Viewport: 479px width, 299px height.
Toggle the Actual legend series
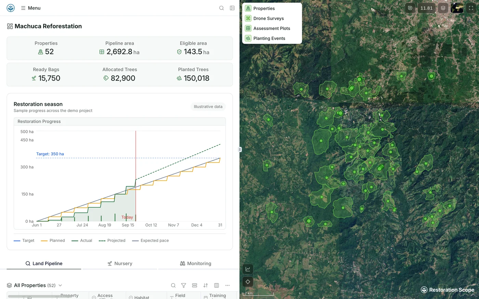pyautogui.click(x=82, y=241)
